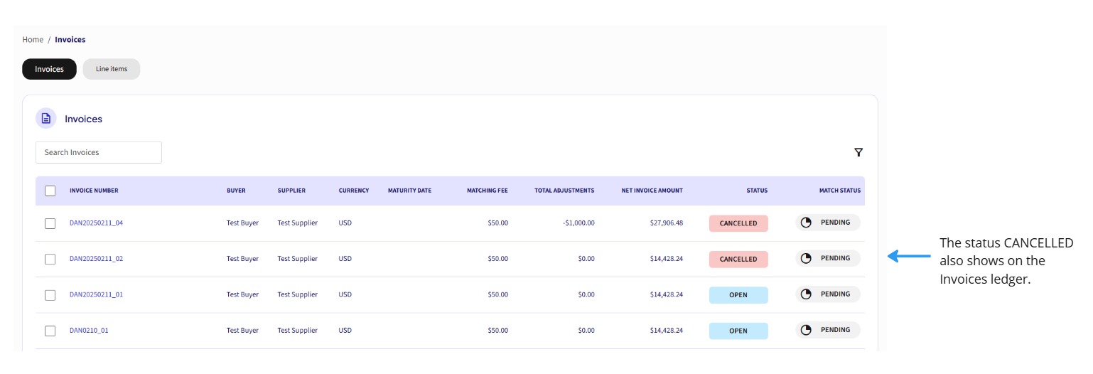The image size is (1093, 374).
Task: Click the Buyer column header
Action: coord(236,191)
